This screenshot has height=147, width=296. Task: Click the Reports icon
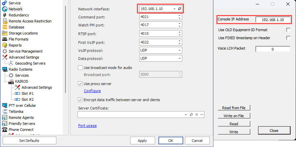pyautogui.click(x=5, y=45)
